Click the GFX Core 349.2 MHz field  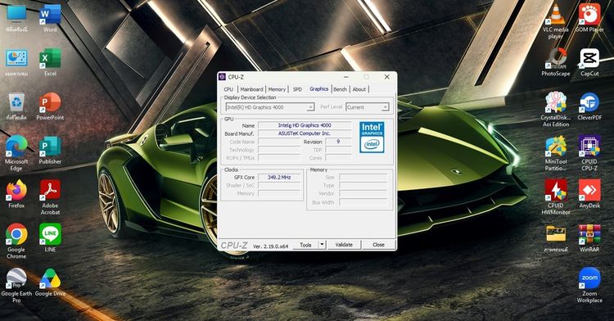[279, 178]
